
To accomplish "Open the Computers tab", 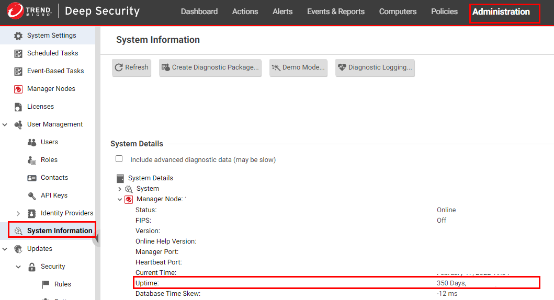I will click(398, 11).
